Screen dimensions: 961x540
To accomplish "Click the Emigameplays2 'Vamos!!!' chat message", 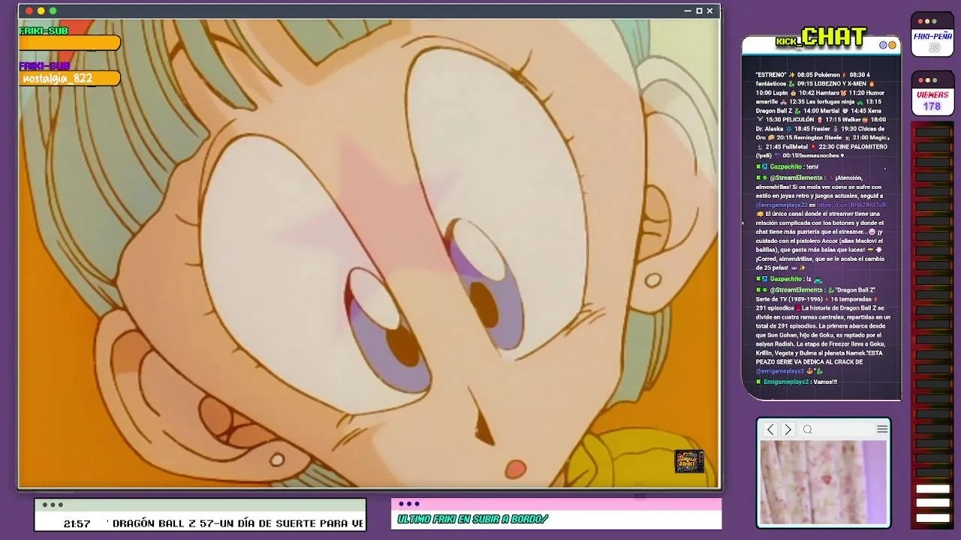I will pos(797,382).
